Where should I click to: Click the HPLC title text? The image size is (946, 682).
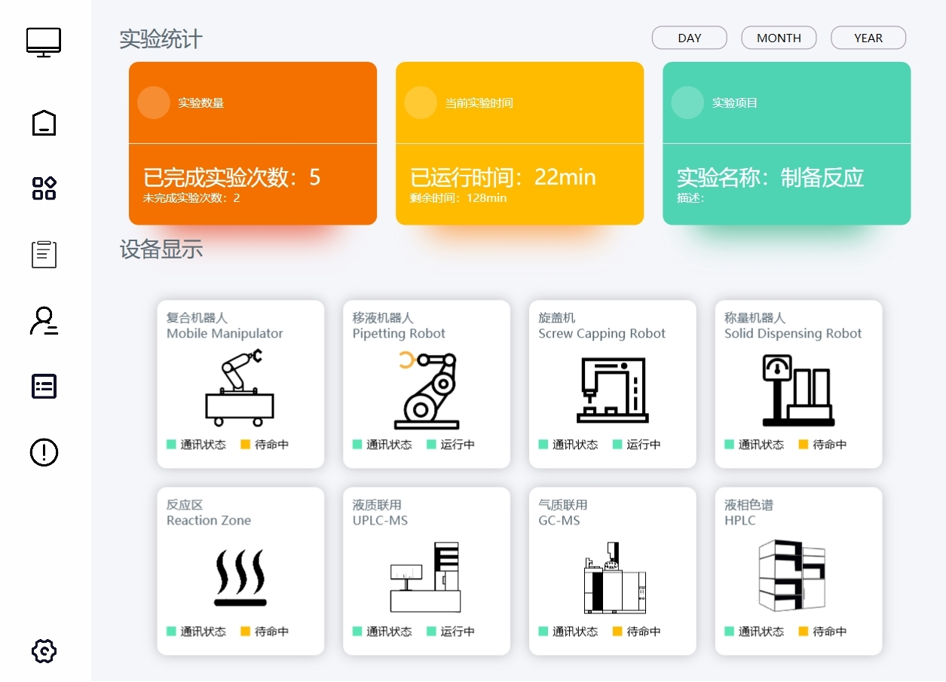[740, 520]
